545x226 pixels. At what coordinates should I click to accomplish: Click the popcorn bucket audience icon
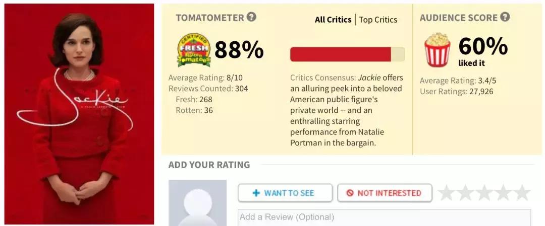(437, 50)
